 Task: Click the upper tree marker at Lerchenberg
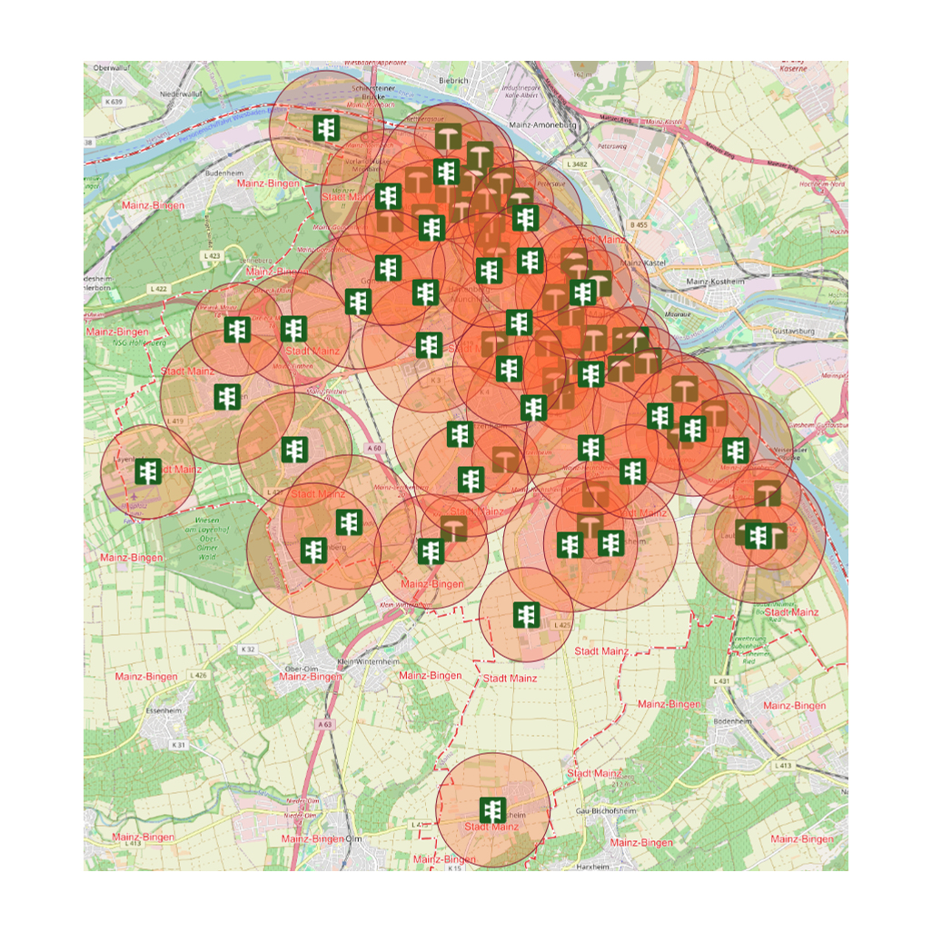(x=350, y=522)
